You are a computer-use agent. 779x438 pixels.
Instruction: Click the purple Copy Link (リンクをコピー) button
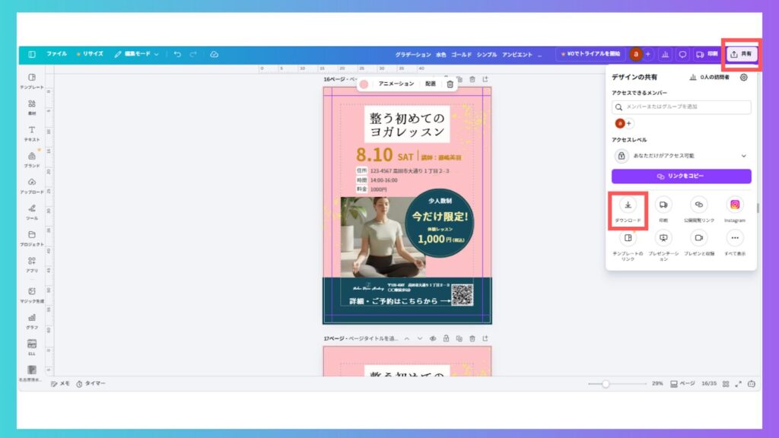pos(681,176)
